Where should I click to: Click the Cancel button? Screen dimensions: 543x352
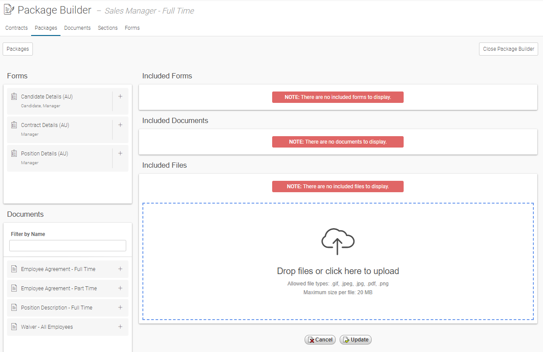320,340
